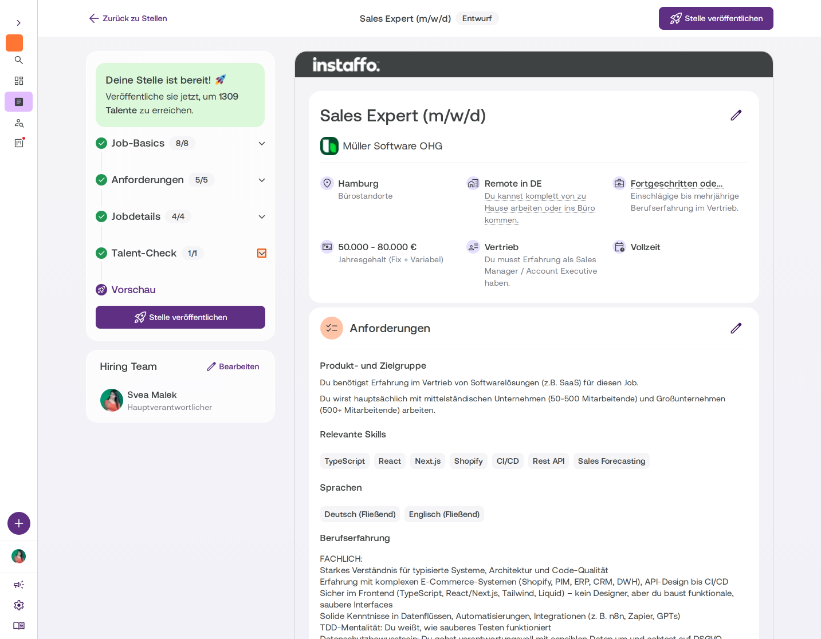
Task: Expand the Anforderungen section chevron
Action: click(x=262, y=180)
